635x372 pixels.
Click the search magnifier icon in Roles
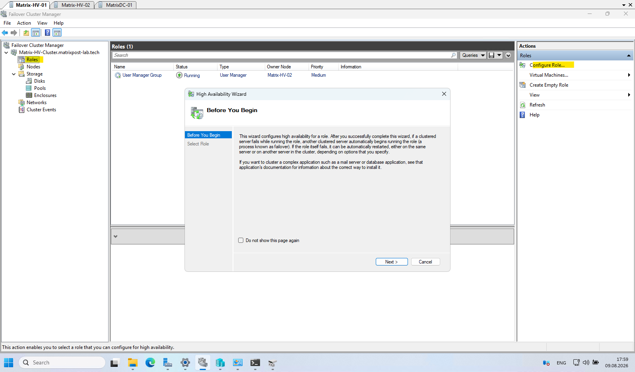click(454, 55)
